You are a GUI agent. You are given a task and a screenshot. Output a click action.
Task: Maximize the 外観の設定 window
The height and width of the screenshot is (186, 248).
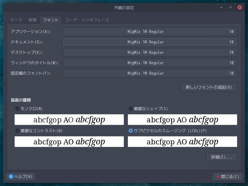[231, 7]
